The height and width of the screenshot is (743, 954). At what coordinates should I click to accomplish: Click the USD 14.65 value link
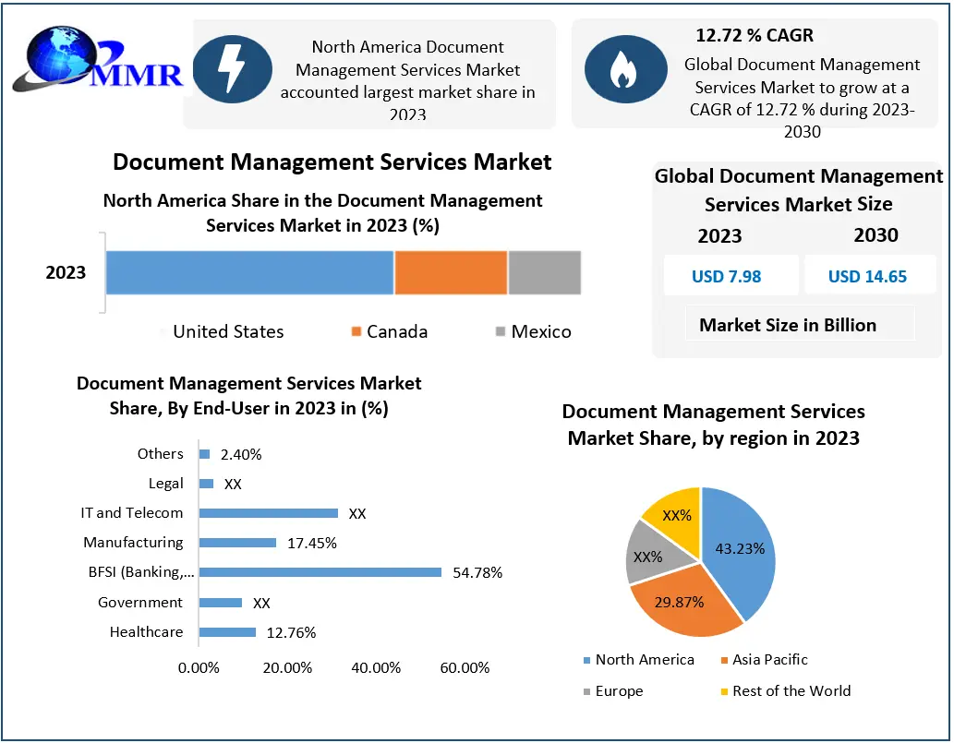point(869,276)
